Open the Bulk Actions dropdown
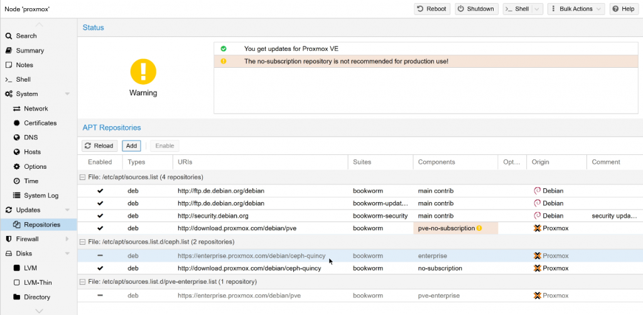 (576, 9)
